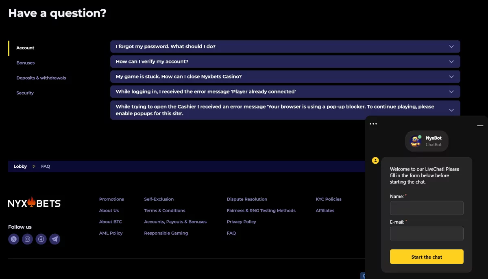This screenshot has height=279, width=488.
Task: Open the Facebook social icon
Action: click(x=41, y=239)
